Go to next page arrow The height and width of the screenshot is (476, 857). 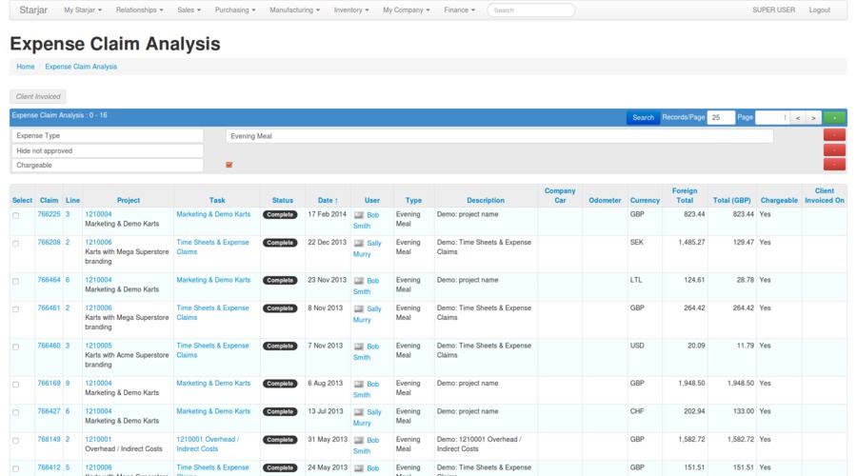pyautogui.click(x=813, y=117)
